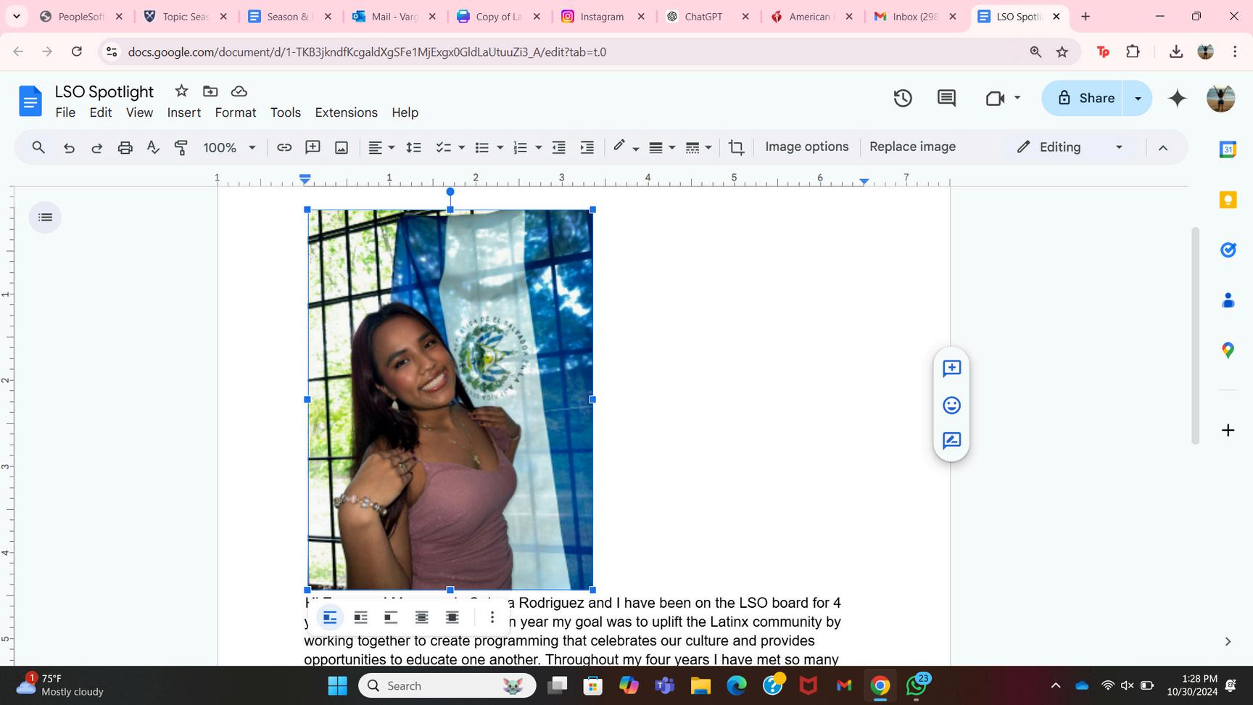The height and width of the screenshot is (705, 1253).
Task: Open line and paragraph spacing
Action: (x=413, y=147)
